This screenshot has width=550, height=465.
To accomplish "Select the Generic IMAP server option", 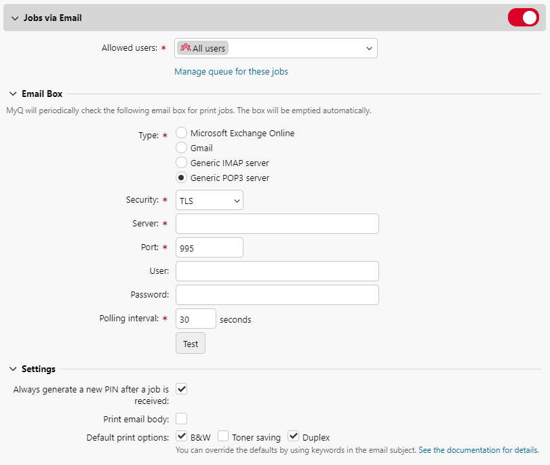I will tap(181, 163).
